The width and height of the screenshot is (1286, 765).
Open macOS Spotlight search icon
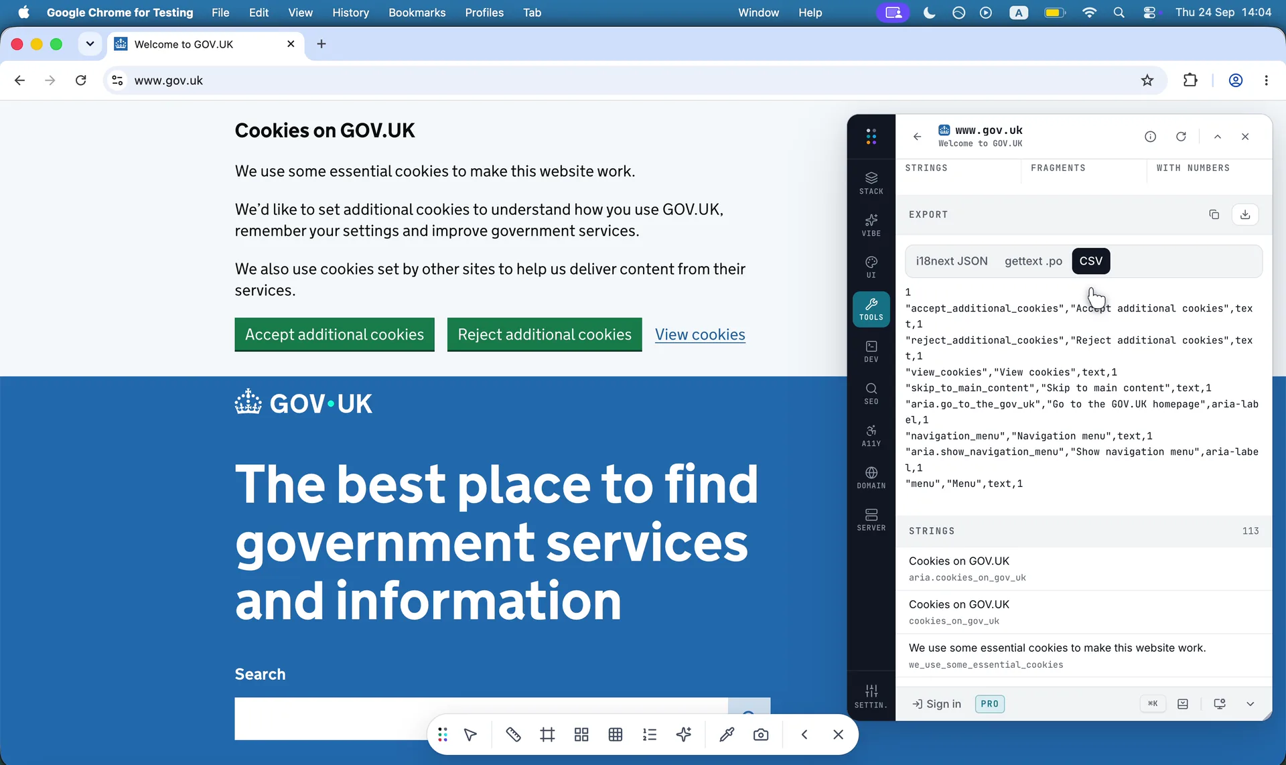point(1119,13)
